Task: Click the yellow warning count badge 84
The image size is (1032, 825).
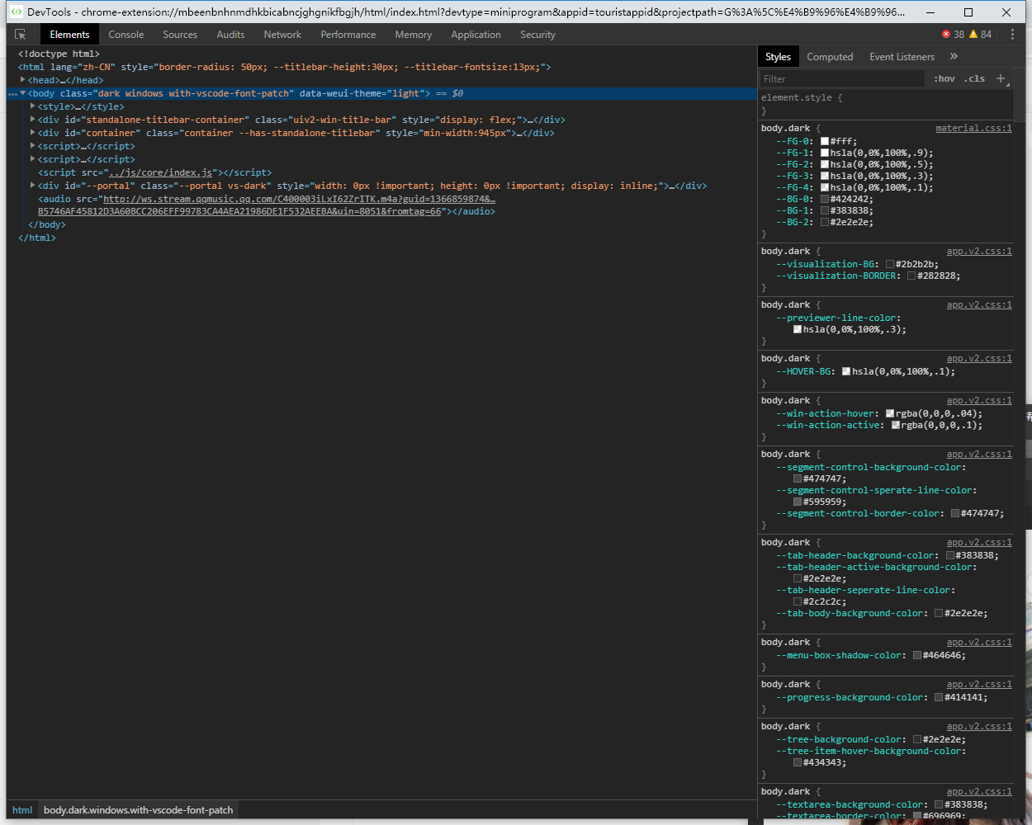Action: [980, 35]
